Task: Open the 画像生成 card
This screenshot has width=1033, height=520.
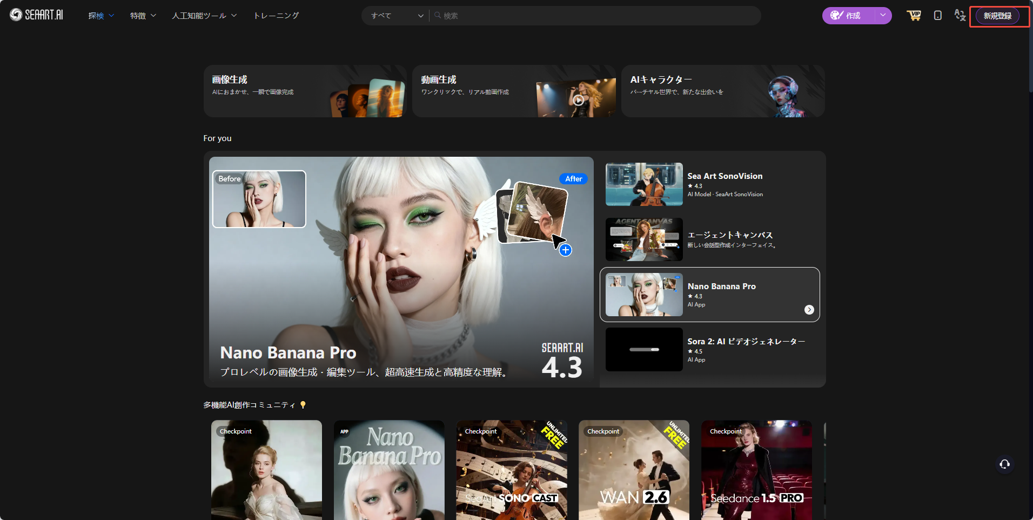Action: pyautogui.click(x=305, y=91)
